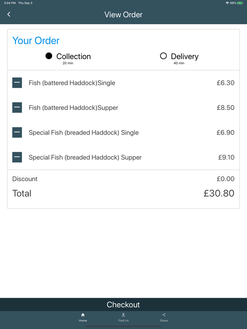Click the Discount row label
Image resolution: width=247 pixels, height=329 pixels.
click(25, 179)
